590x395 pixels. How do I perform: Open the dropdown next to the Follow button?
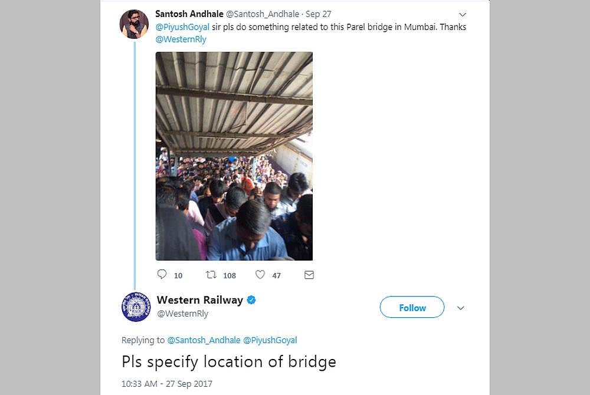pos(461,307)
